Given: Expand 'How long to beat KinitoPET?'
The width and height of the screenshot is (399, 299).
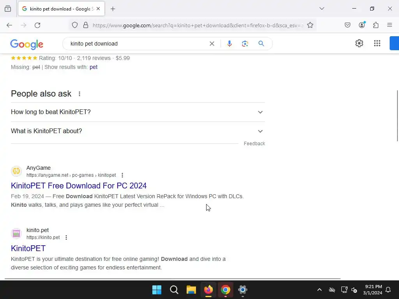Looking at the screenshot, I should click(138, 112).
